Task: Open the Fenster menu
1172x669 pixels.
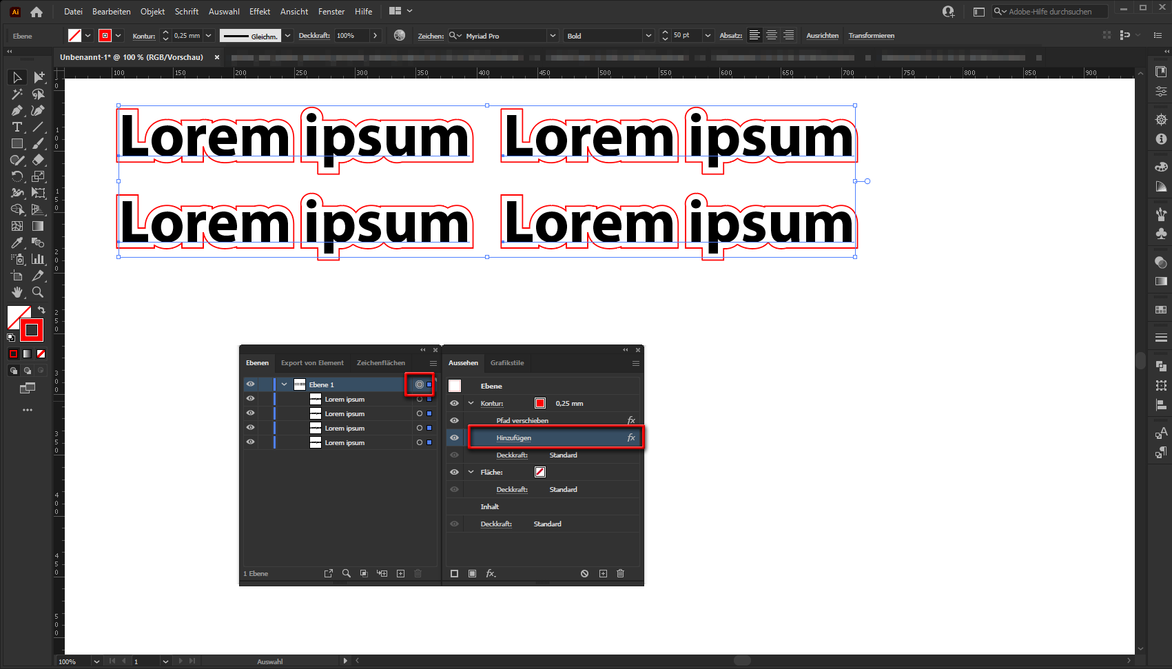Action: [x=331, y=11]
